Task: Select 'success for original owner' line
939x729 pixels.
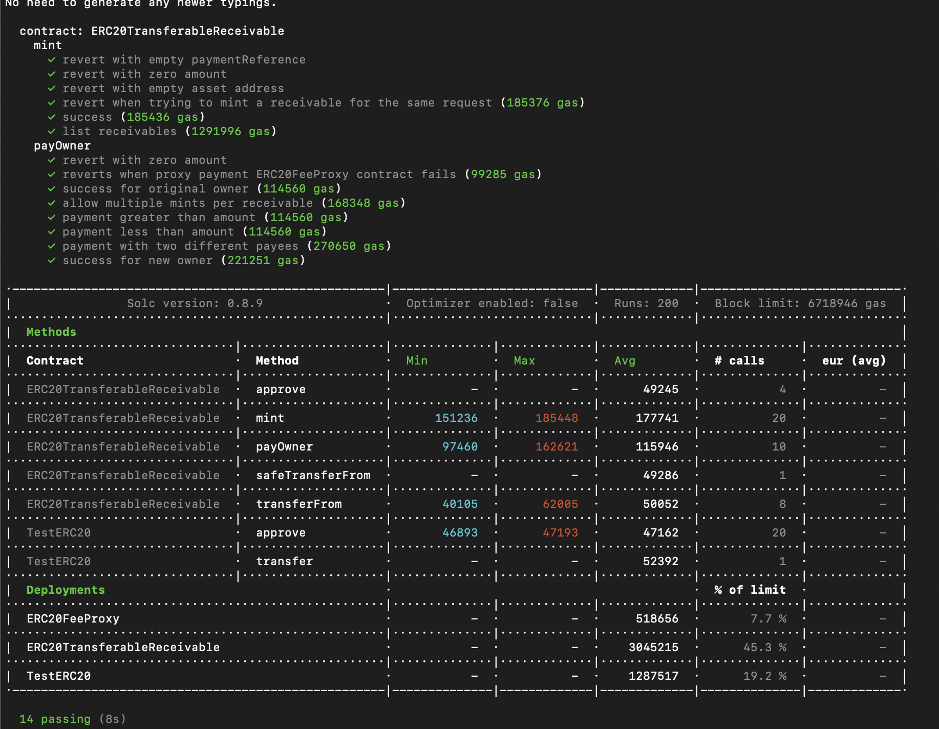Action: click(202, 189)
